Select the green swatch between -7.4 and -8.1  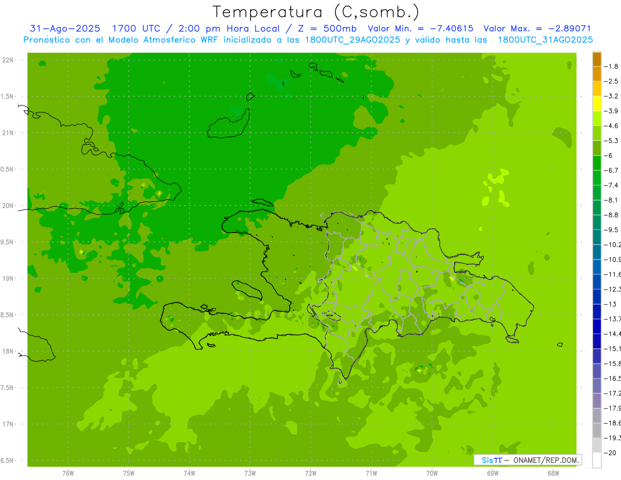tap(597, 193)
